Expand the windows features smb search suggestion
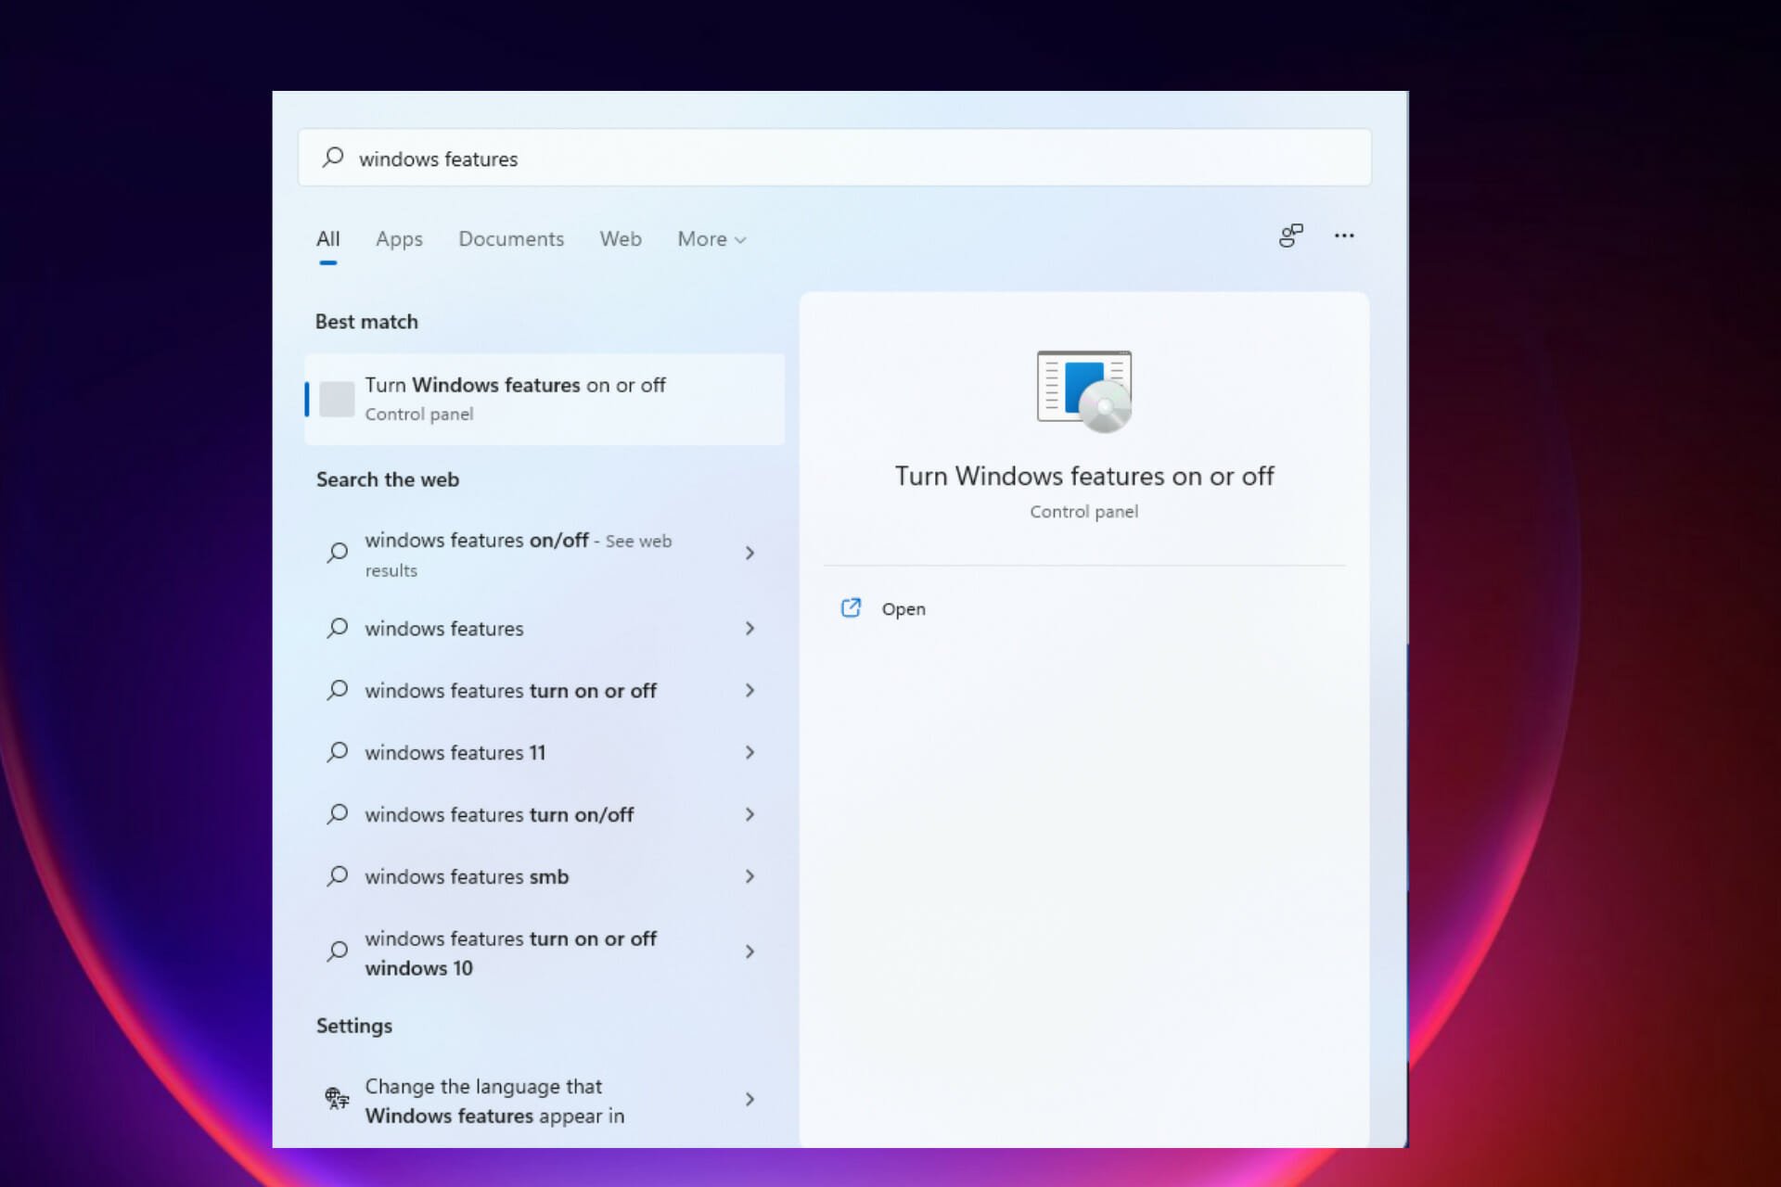This screenshot has width=1781, height=1187. tap(749, 875)
